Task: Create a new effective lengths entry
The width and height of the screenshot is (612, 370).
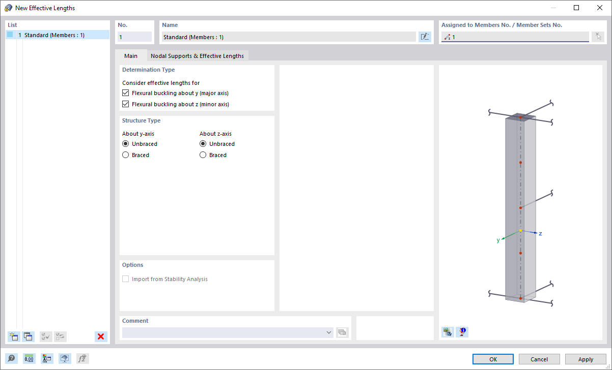Action: pyautogui.click(x=14, y=336)
